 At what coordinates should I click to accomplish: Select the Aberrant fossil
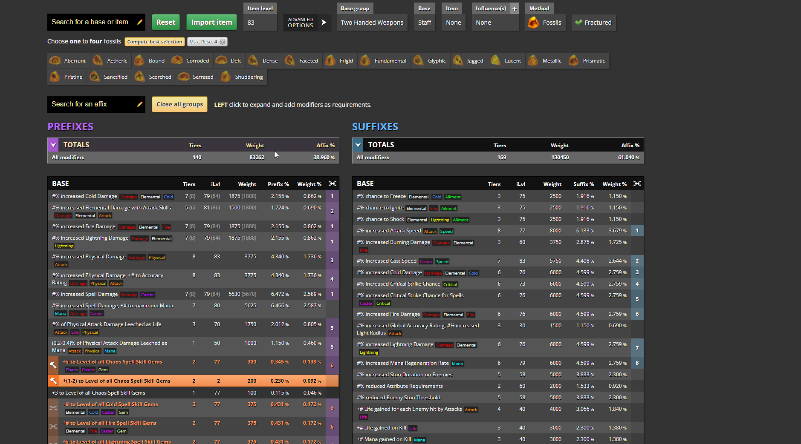point(68,61)
